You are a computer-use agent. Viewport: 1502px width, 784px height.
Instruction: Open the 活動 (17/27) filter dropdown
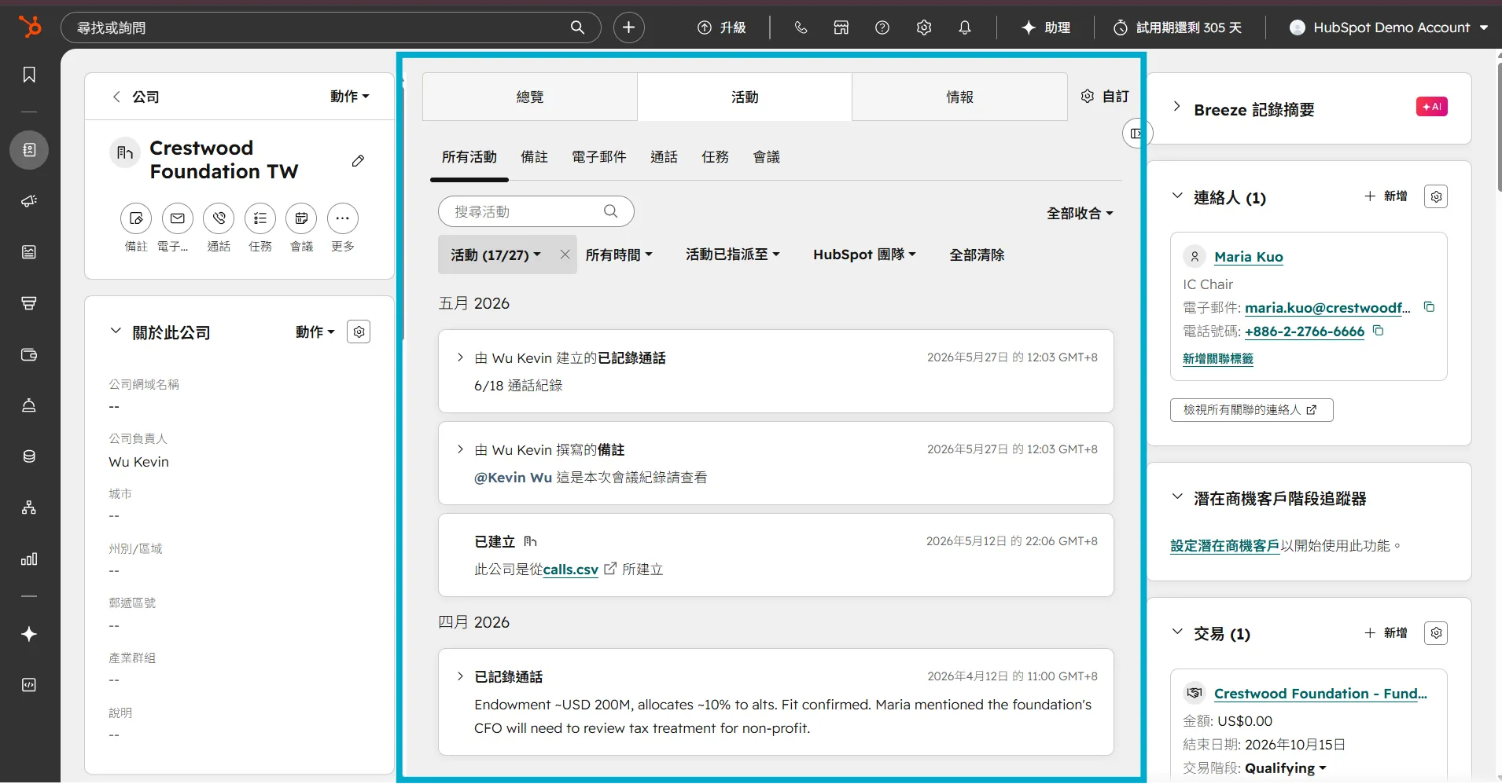[x=495, y=255]
